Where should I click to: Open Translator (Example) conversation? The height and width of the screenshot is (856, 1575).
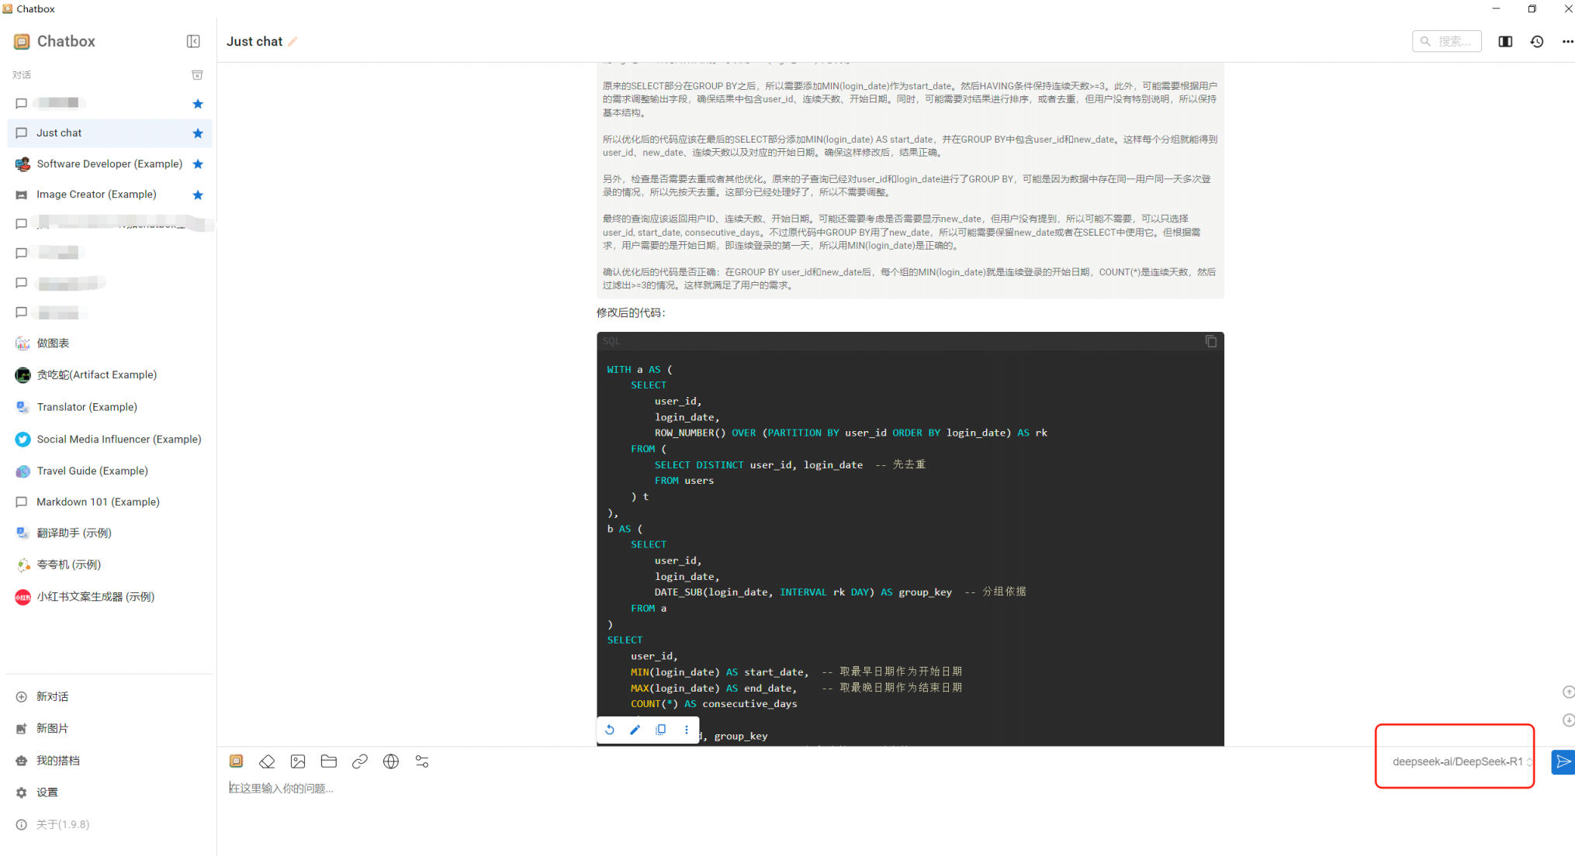click(109, 406)
